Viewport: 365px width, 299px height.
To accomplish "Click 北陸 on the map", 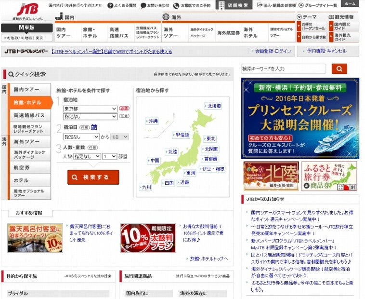I will pos(171,152).
